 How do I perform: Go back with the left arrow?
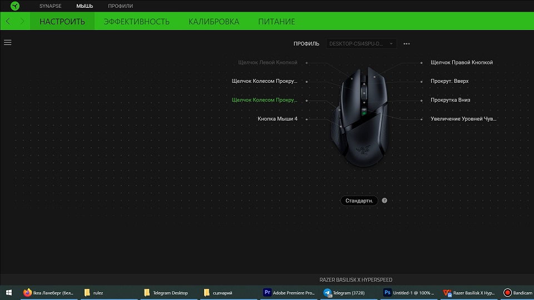(8, 21)
